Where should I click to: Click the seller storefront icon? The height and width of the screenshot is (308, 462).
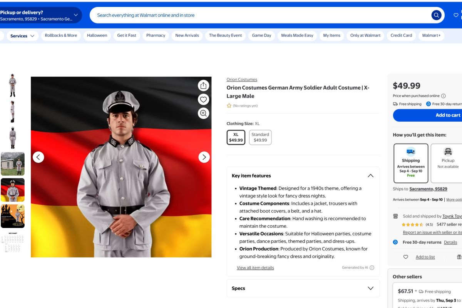click(x=395, y=216)
